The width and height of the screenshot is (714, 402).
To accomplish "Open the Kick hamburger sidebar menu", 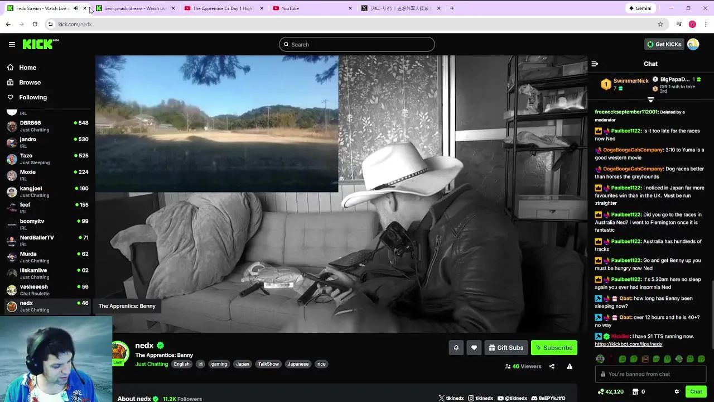I will [12, 44].
